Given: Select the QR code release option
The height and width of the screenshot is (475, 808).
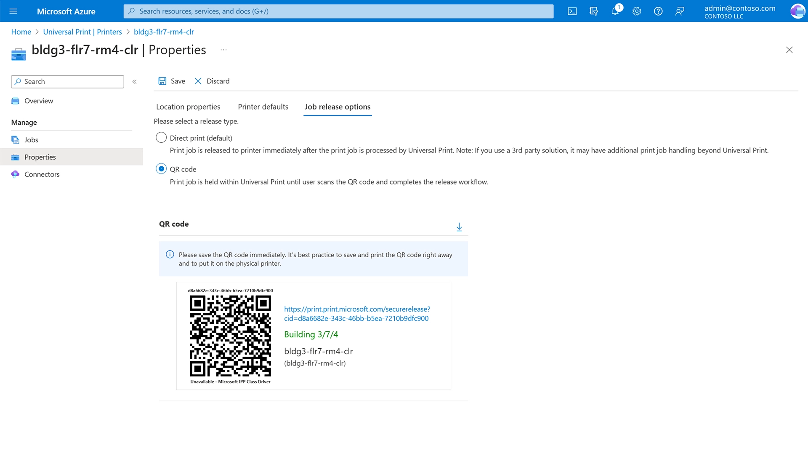Looking at the screenshot, I should point(161,169).
